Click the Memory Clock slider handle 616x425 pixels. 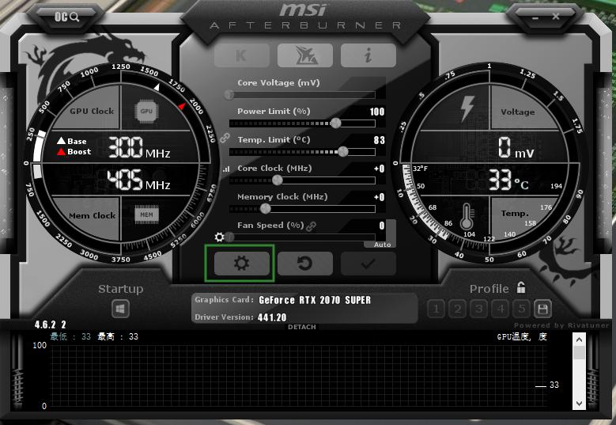point(266,209)
